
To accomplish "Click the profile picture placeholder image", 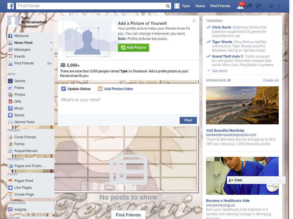I will (x=88, y=38).
